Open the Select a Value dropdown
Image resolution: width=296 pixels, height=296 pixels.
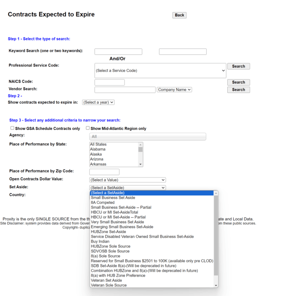(x=128, y=180)
